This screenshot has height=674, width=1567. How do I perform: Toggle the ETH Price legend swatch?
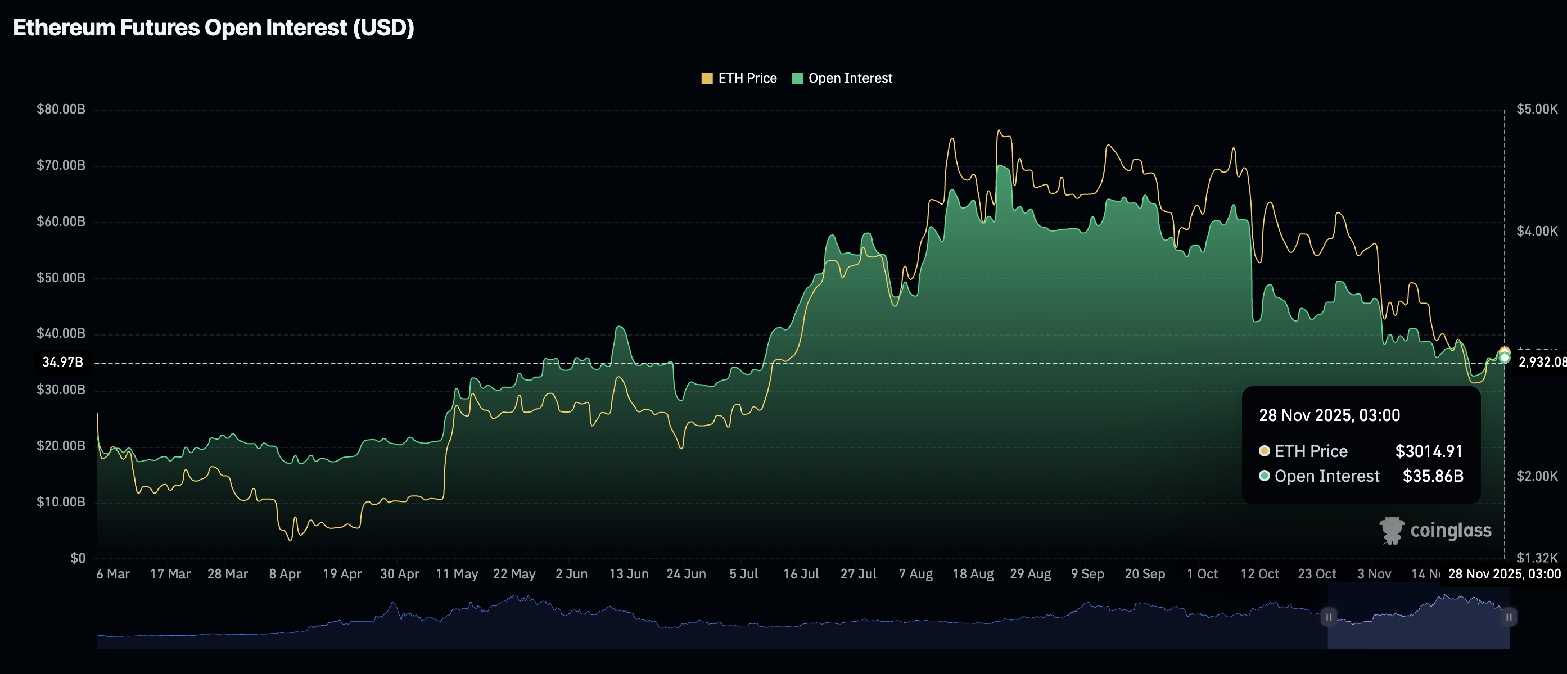tap(706, 79)
